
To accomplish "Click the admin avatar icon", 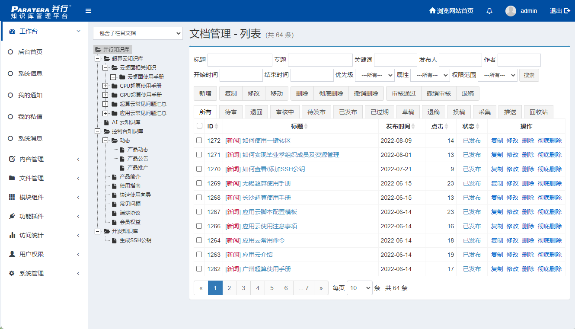I will pyautogui.click(x=511, y=11).
